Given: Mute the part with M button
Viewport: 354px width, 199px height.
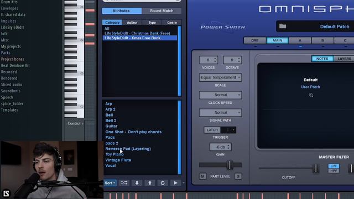Looking at the screenshot, I should tap(202, 176).
